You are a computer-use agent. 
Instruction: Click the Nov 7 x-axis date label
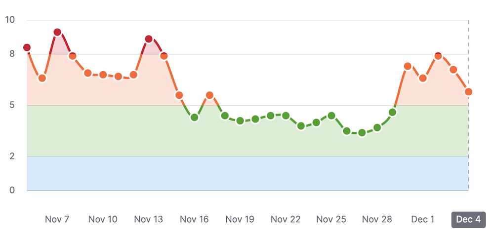click(57, 219)
